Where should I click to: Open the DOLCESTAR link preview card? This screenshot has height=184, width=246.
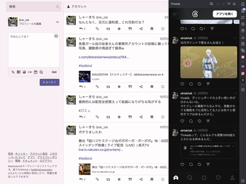pyautogui.click(x=123, y=76)
